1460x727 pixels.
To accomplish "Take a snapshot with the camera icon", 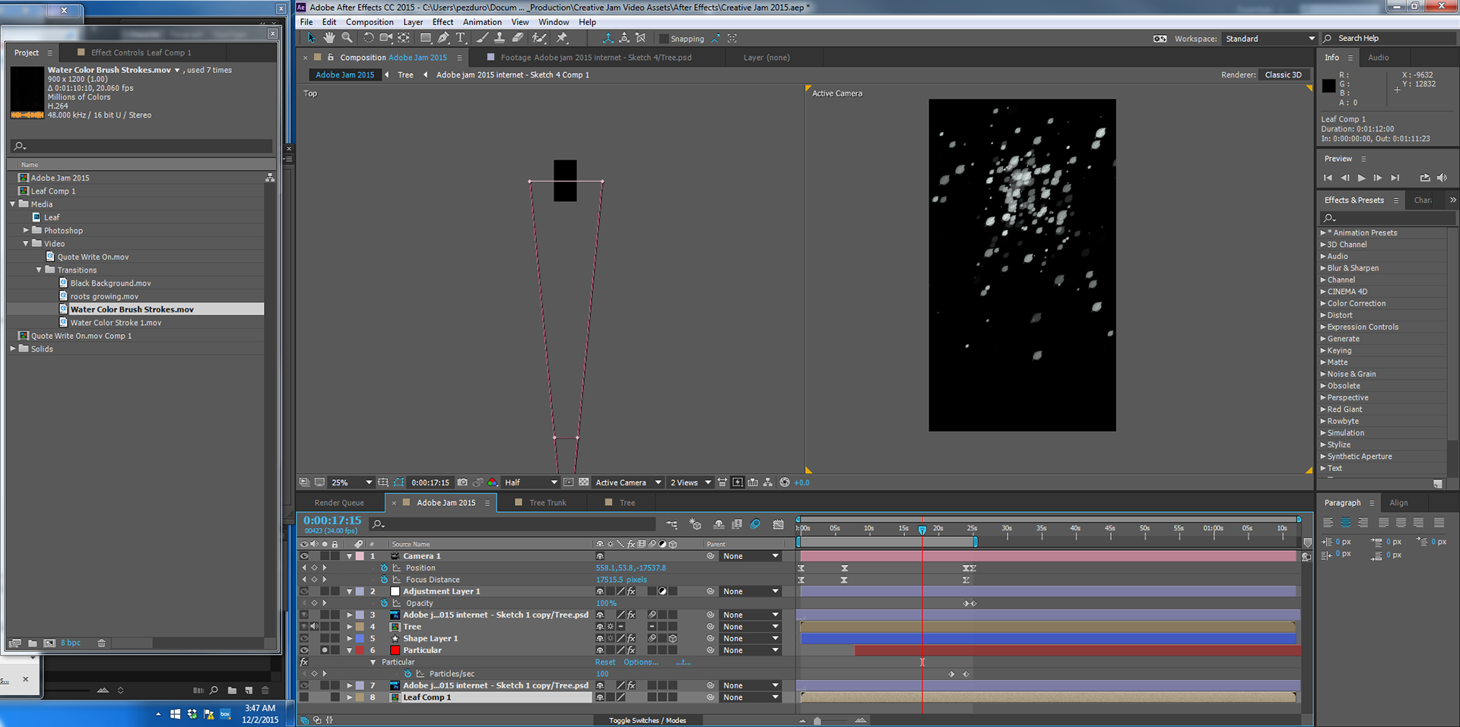I will coord(462,482).
